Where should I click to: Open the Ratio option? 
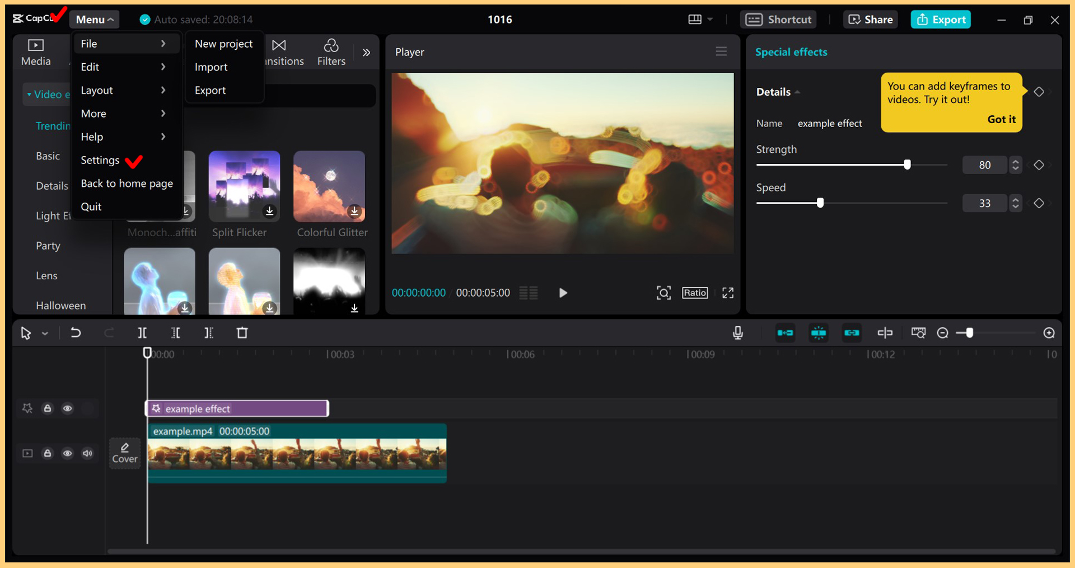[x=695, y=293]
